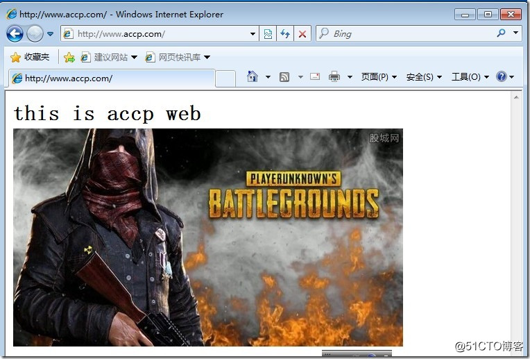This screenshot has height=359, width=530.
Task: Click the PUBG Battlegrounds image
Action: click(208, 237)
